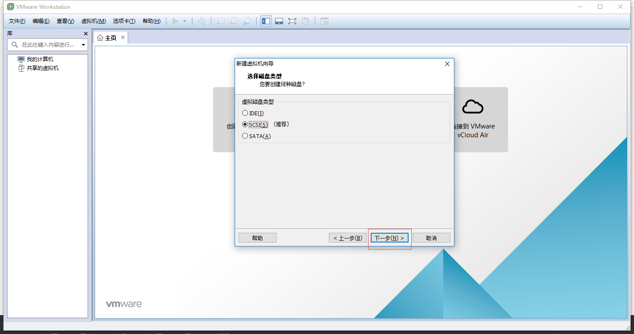Open the 编辑(E) menu

click(x=41, y=21)
